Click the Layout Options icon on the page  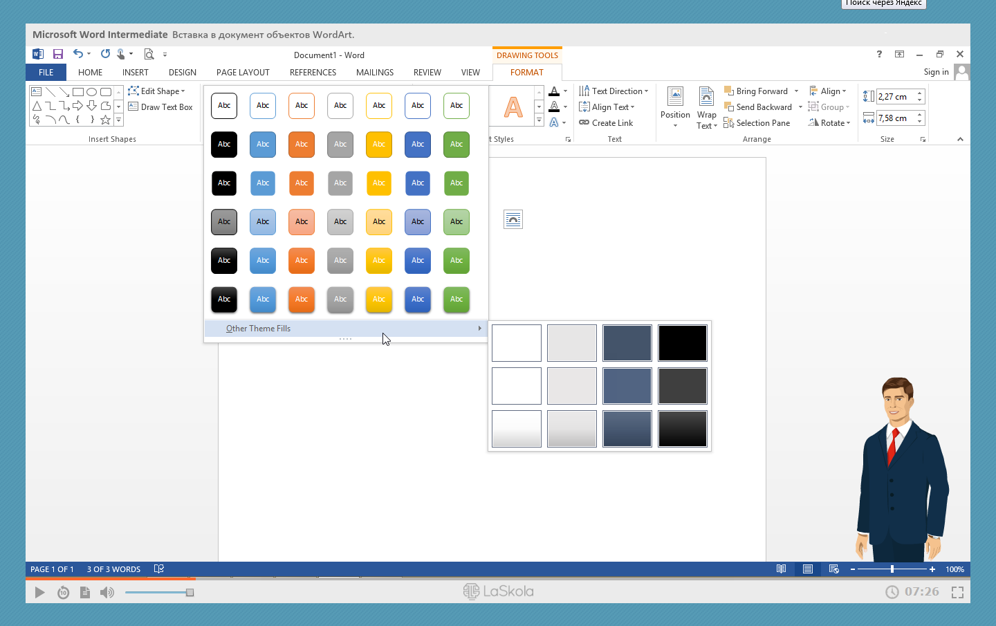click(x=513, y=220)
